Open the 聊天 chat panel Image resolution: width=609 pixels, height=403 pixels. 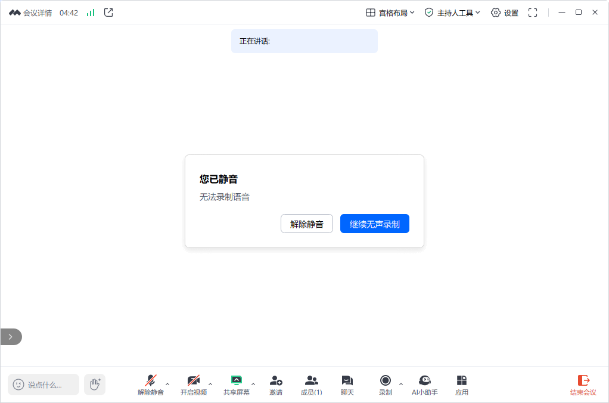tap(347, 385)
